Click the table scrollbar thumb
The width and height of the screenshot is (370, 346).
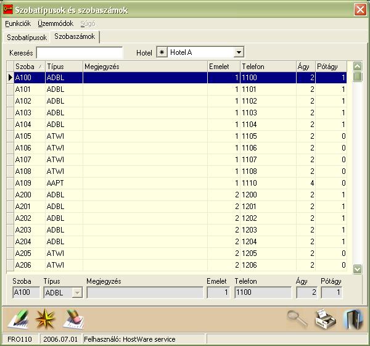357,76
